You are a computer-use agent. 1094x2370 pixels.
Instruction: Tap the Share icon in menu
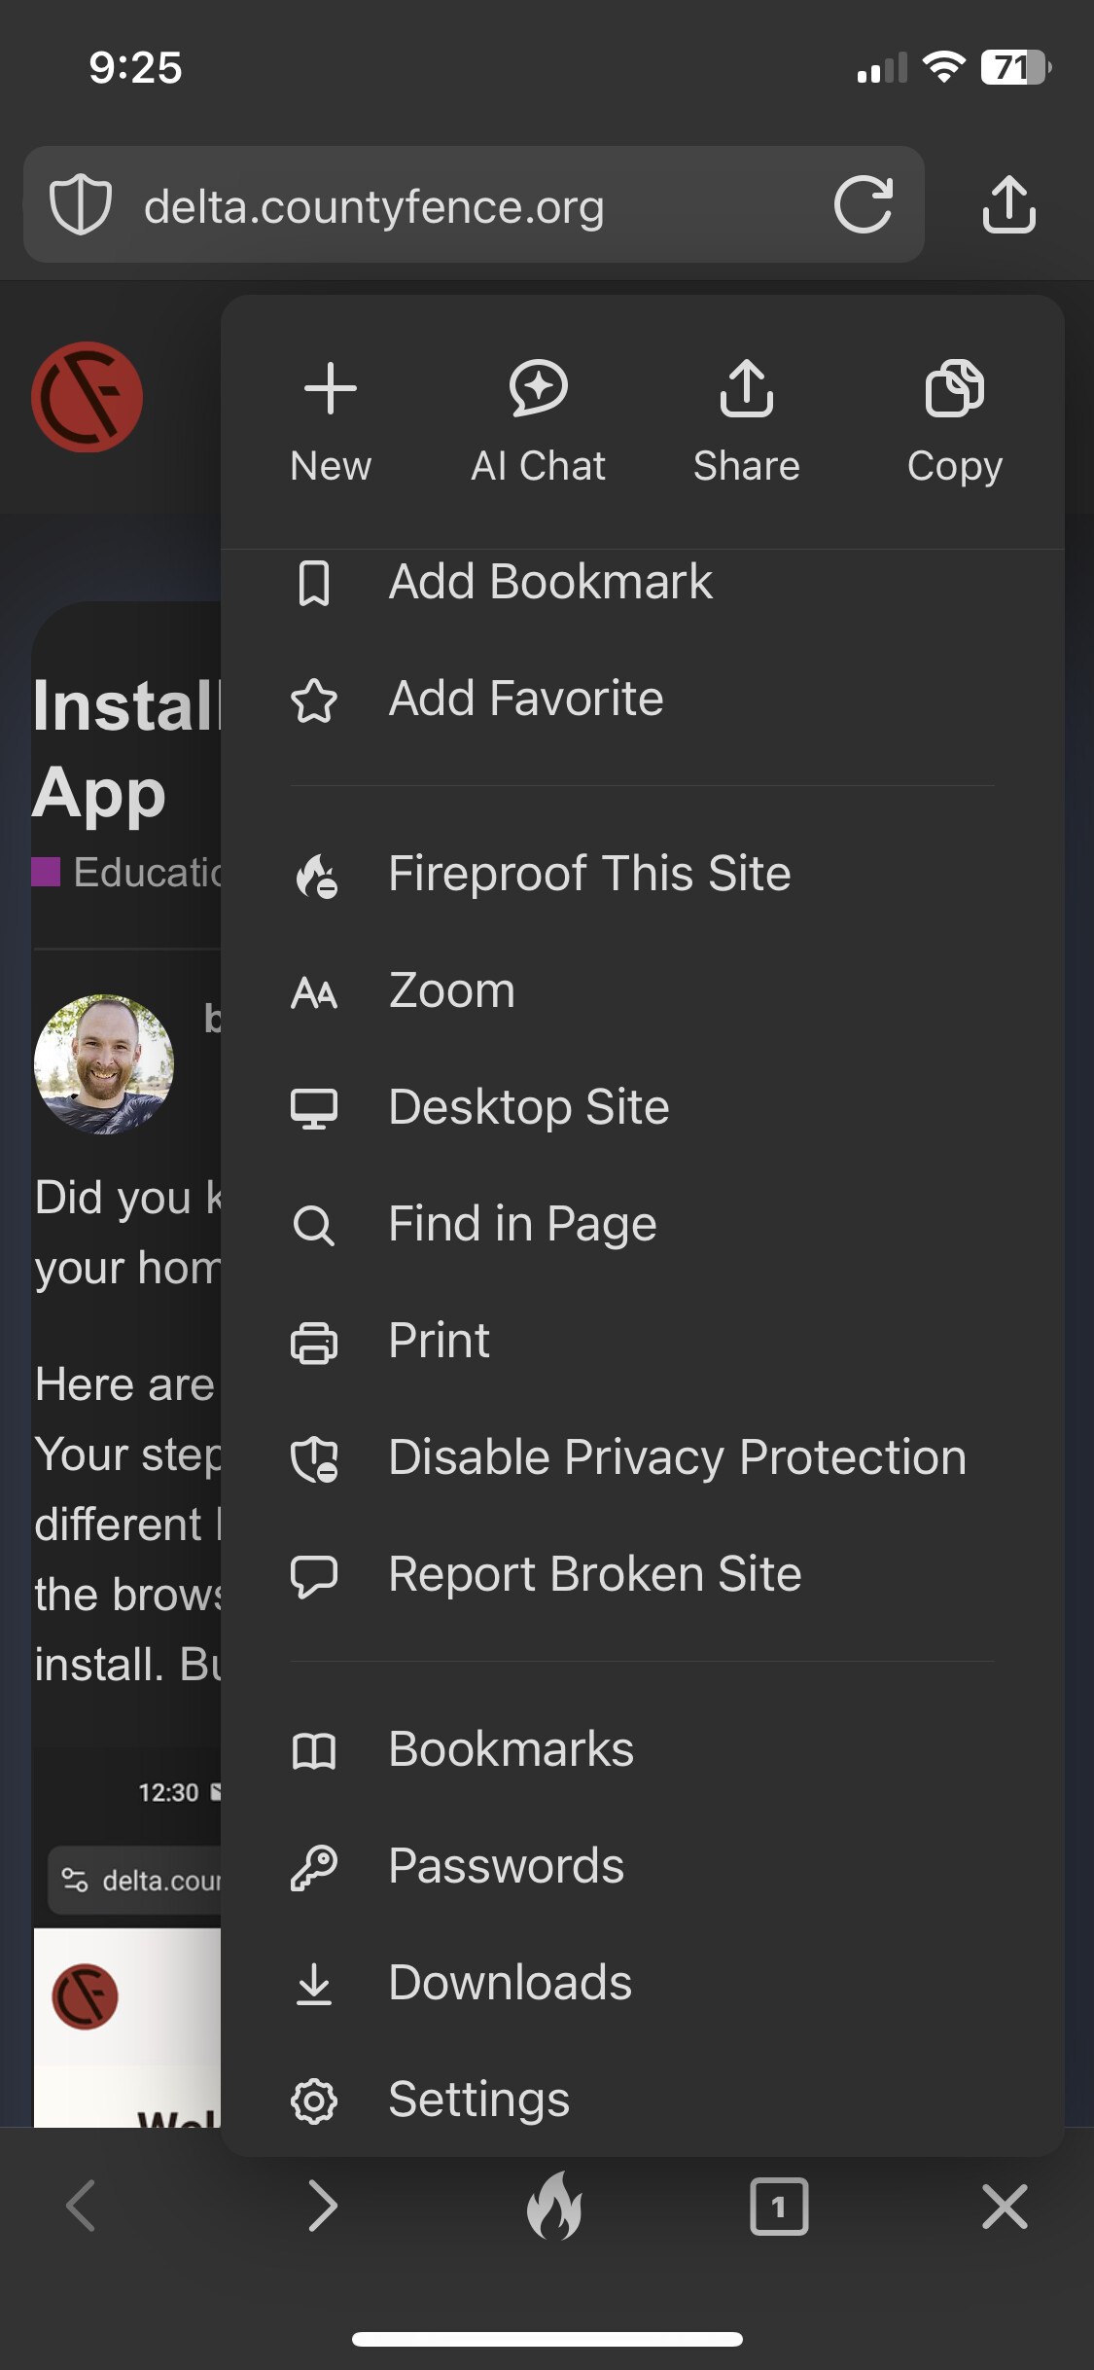point(747,389)
